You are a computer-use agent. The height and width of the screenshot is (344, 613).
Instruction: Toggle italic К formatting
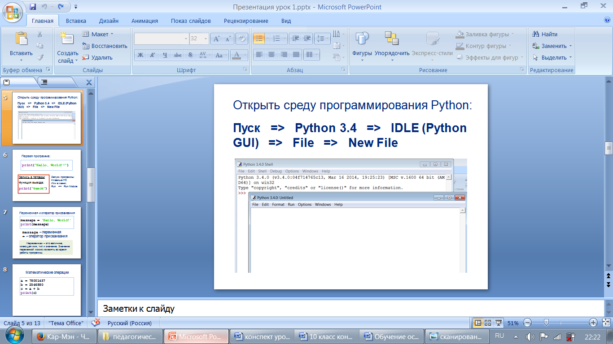(x=153, y=55)
